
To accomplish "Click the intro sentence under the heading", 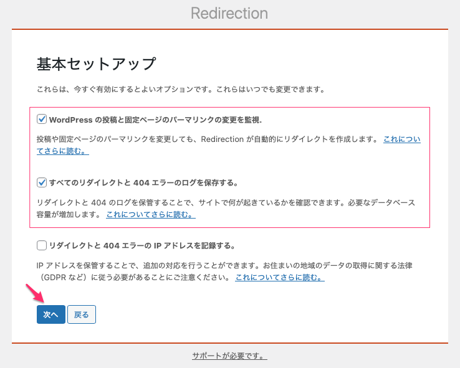I will [181, 89].
